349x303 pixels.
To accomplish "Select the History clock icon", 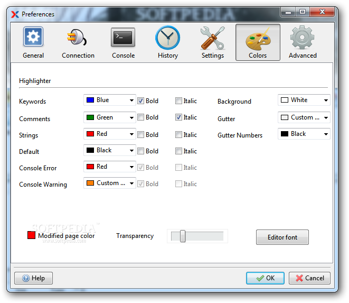I will [x=167, y=38].
